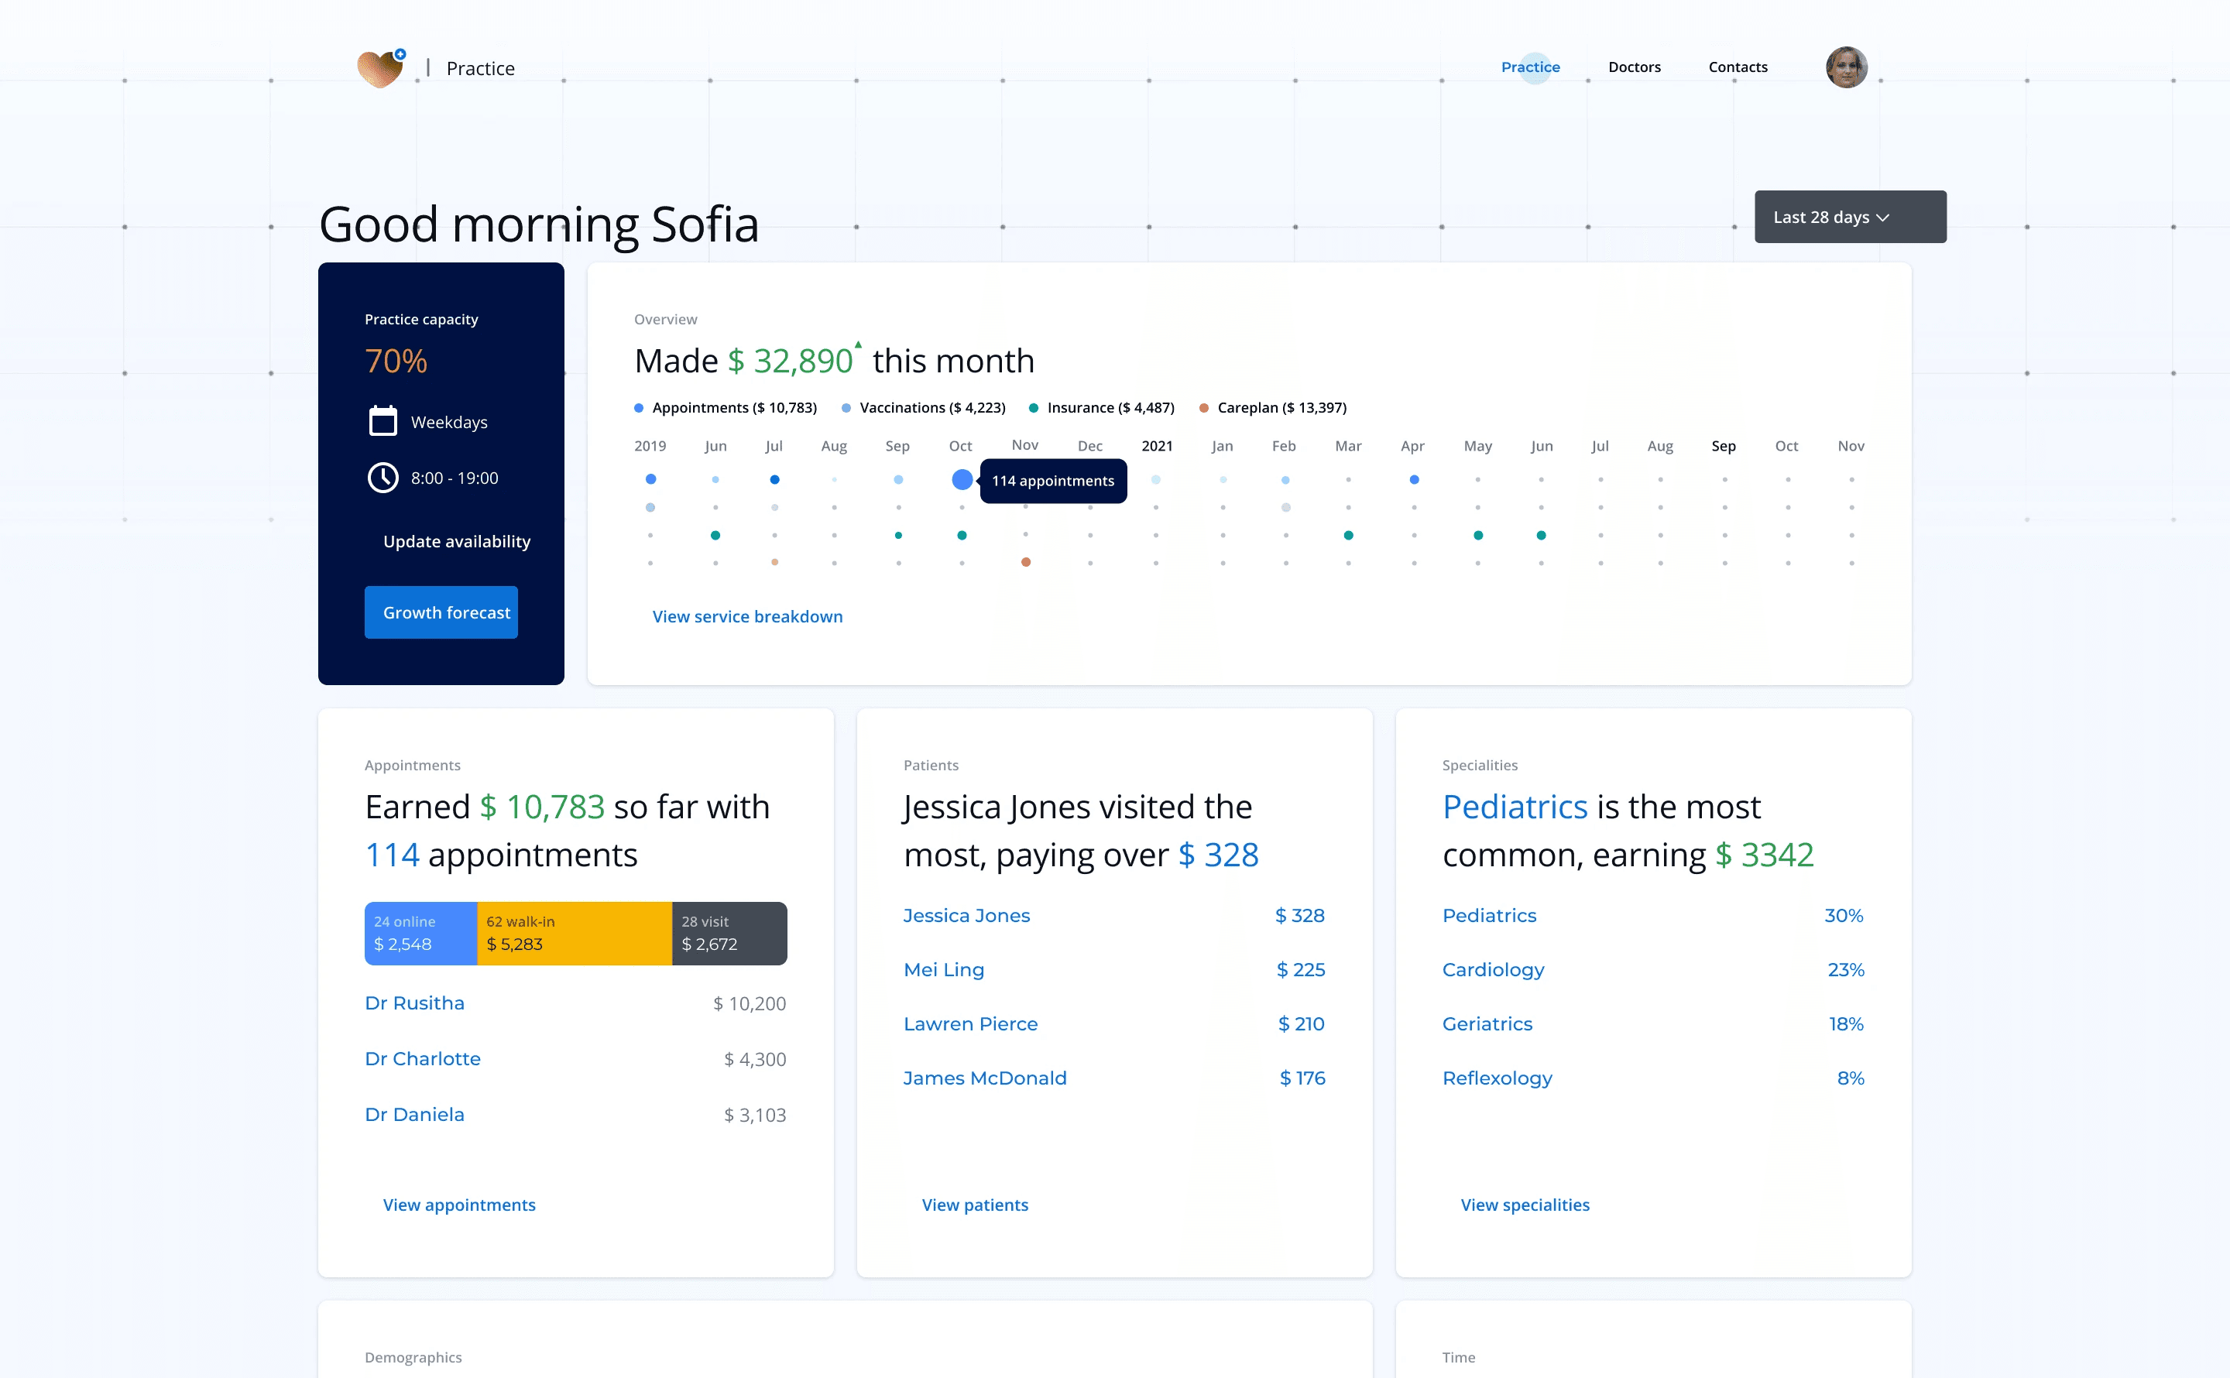This screenshot has height=1378, width=2230.
Task: Toggle the Careplan legend dot
Action: 1204,407
